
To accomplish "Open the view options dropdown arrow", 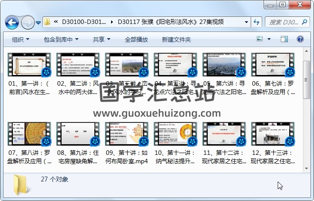I will click(x=270, y=39).
